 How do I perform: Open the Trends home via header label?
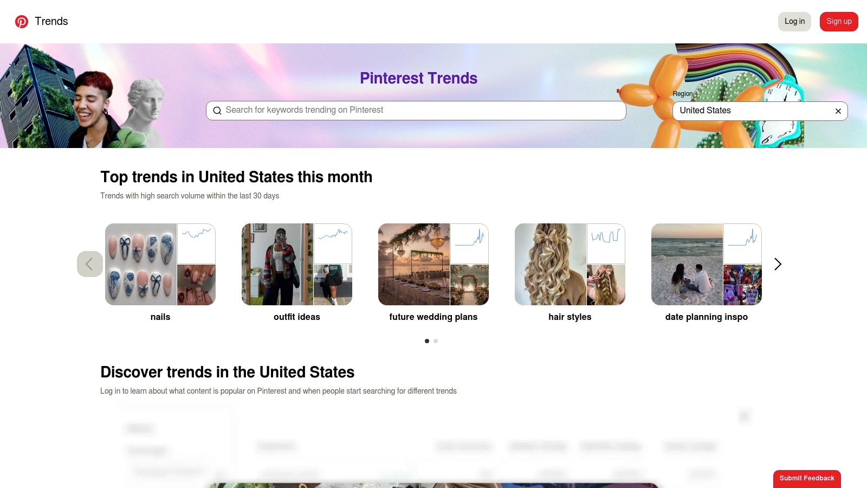51,21
